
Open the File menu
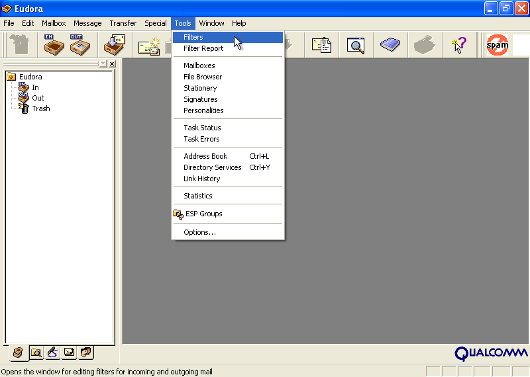coord(9,23)
